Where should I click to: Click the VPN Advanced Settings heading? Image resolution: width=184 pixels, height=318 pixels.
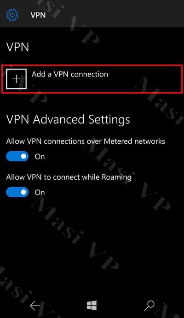coord(68,119)
